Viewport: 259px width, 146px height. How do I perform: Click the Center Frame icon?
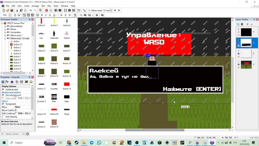(75, 15)
